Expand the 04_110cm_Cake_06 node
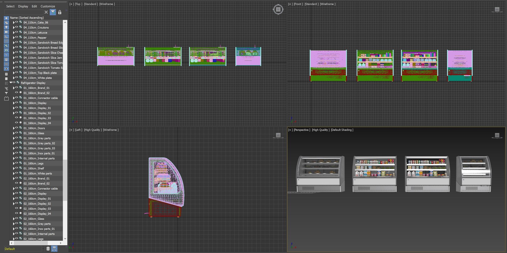 [14, 22]
